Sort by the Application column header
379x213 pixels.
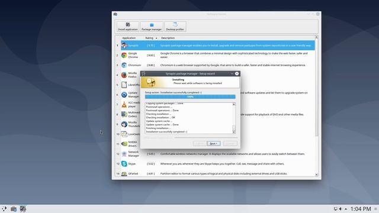pos(129,38)
